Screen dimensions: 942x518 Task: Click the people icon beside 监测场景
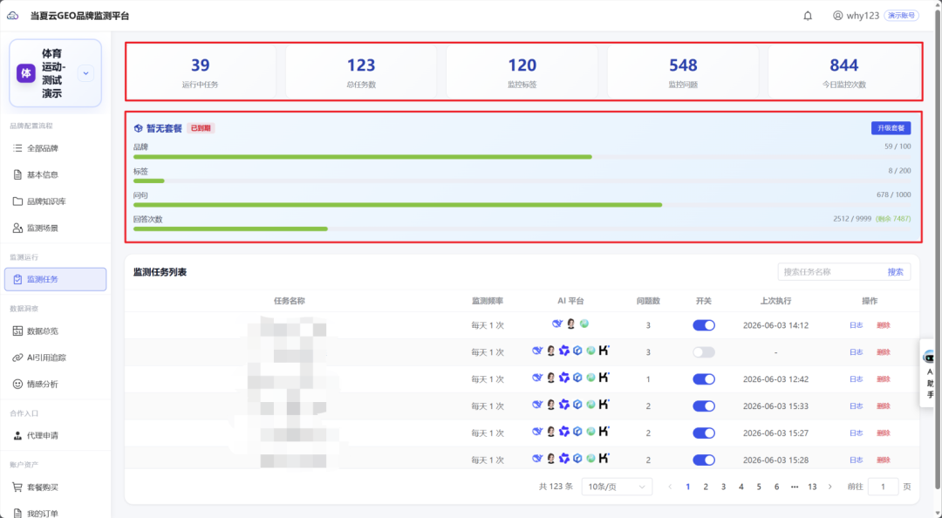pos(17,228)
